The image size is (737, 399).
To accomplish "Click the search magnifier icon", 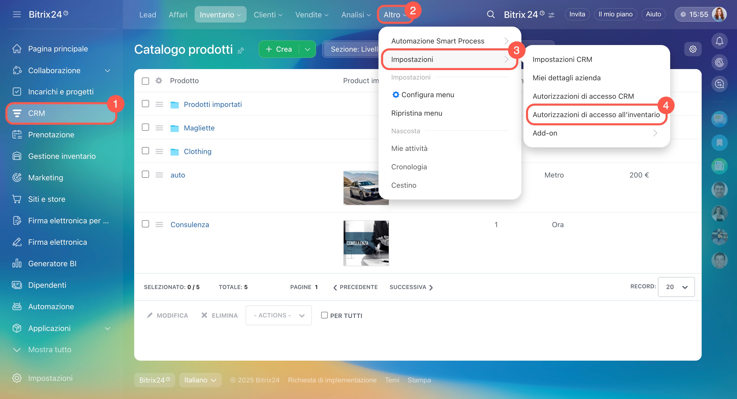I will pyautogui.click(x=491, y=14).
